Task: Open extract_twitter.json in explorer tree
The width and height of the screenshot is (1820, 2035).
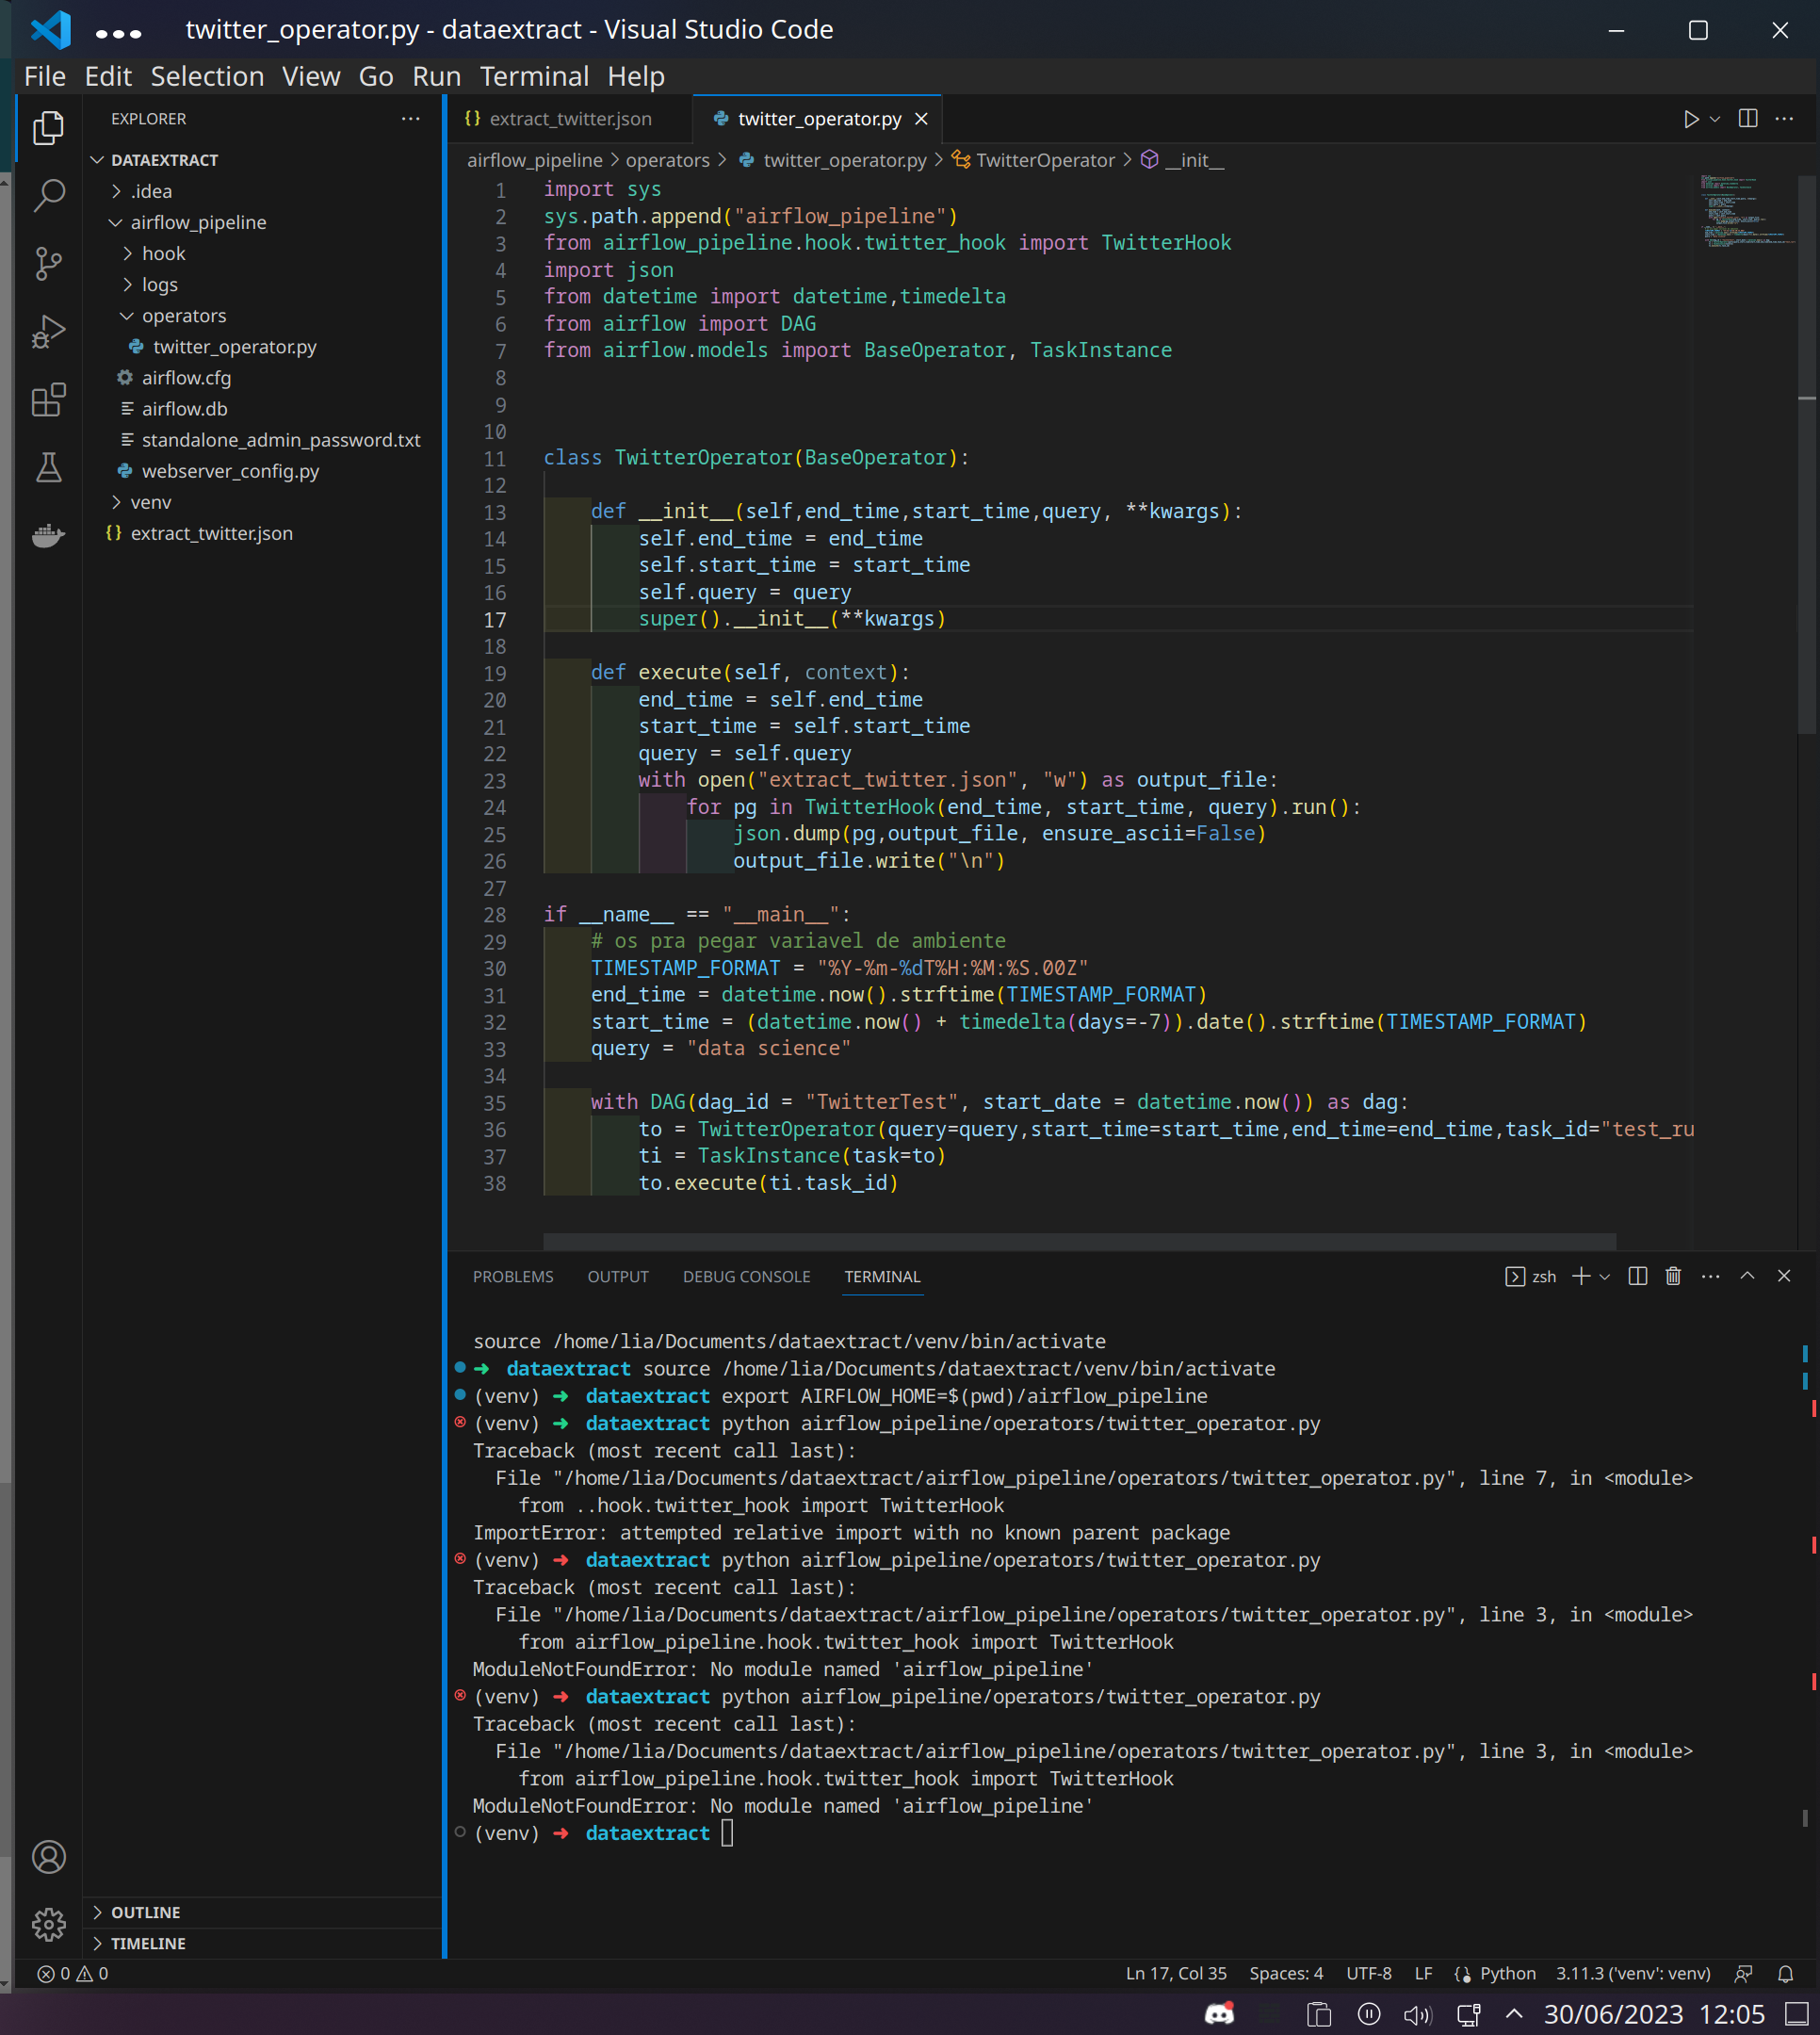Action: pyautogui.click(x=211, y=533)
